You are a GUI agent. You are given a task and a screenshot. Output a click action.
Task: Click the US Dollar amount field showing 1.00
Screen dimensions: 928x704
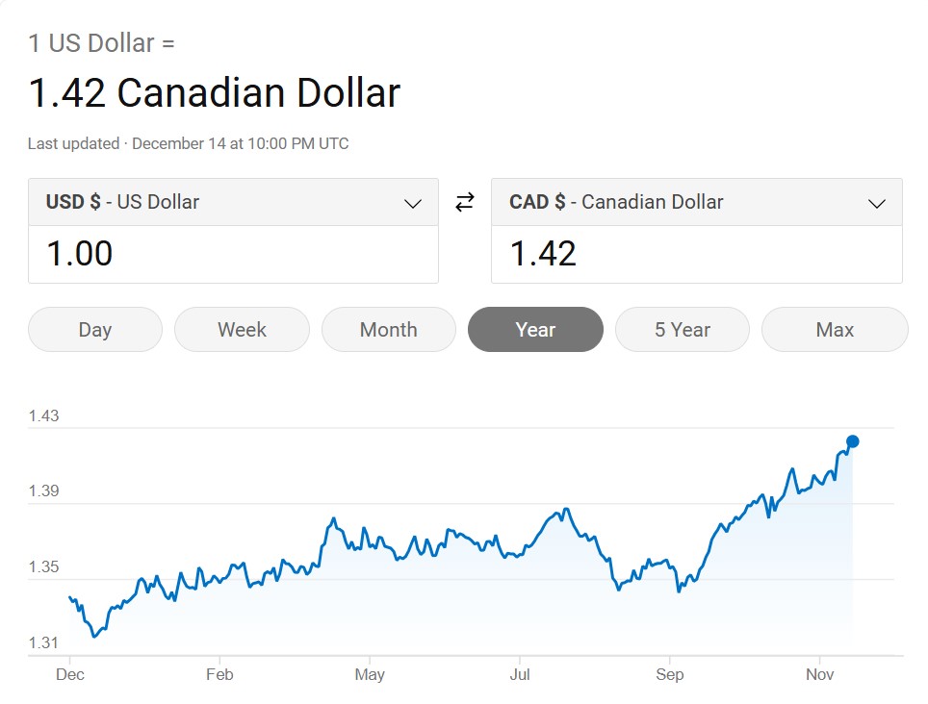click(233, 254)
